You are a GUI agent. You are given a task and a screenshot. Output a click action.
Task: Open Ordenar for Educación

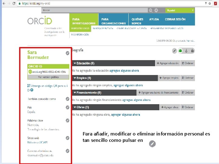click(188, 63)
